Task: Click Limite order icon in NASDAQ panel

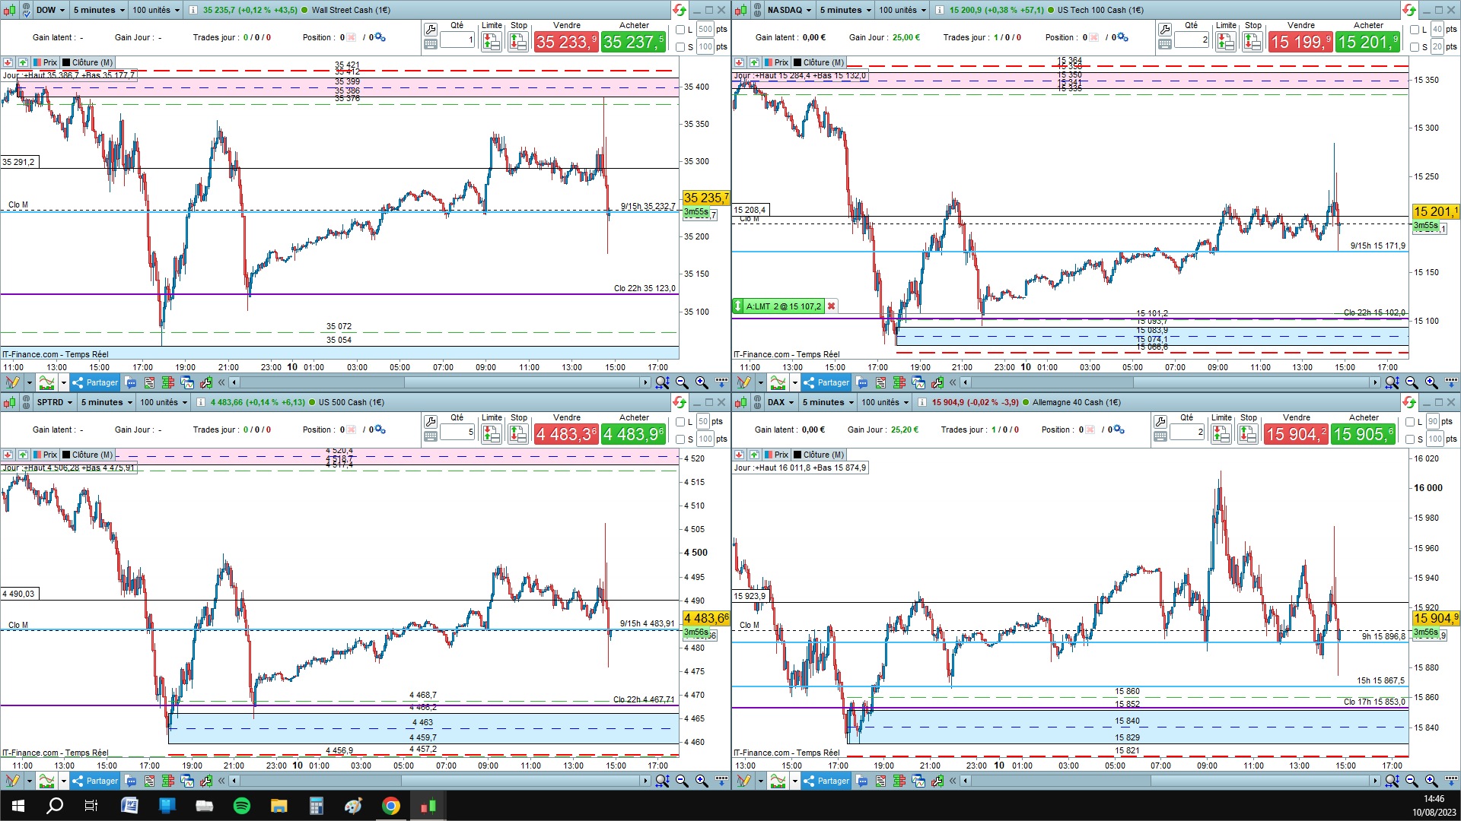Action: (x=1225, y=43)
